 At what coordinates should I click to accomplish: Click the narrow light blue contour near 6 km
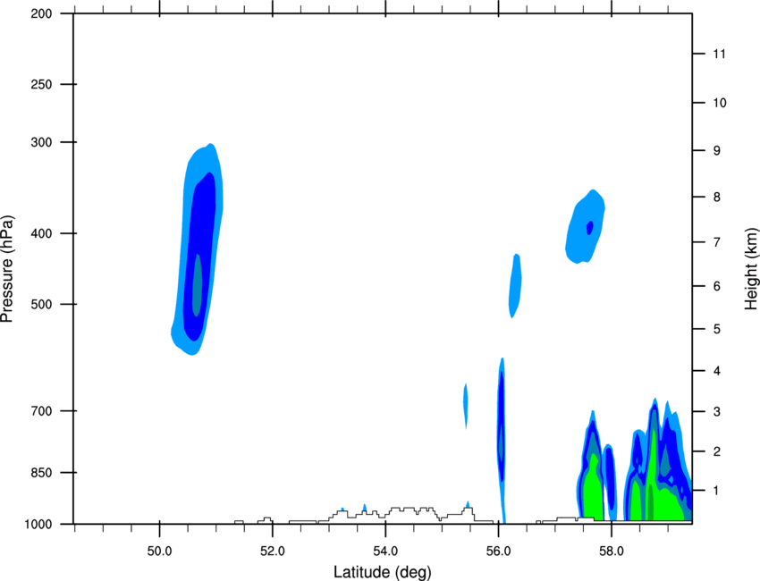(515, 286)
